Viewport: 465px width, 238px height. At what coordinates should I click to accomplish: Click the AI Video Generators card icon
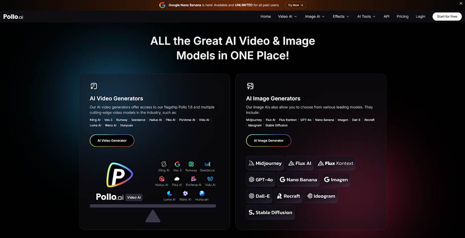pos(94,86)
